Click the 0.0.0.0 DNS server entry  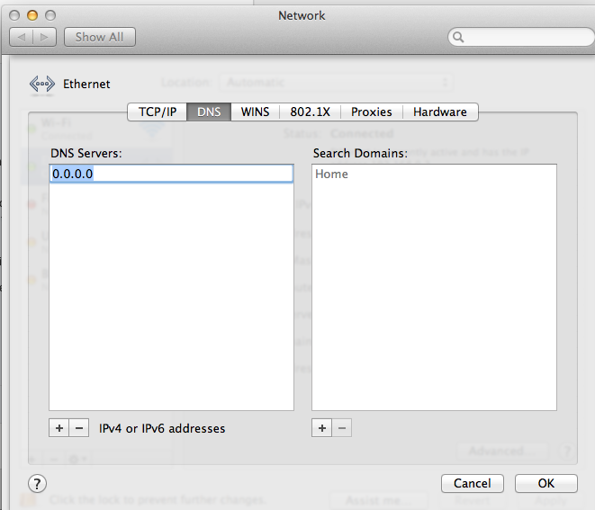171,174
